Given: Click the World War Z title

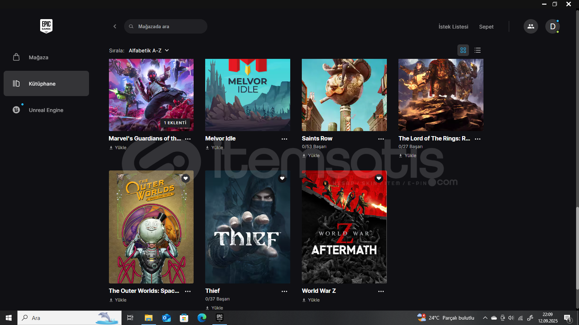Looking at the screenshot, I should coord(319,291).
